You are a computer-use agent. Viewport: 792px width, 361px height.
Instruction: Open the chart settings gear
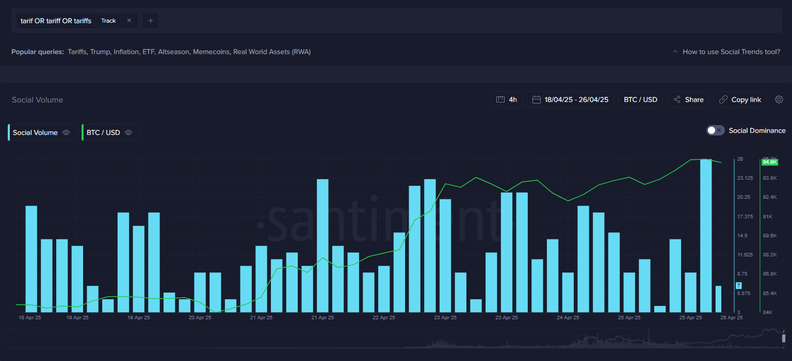779,99
